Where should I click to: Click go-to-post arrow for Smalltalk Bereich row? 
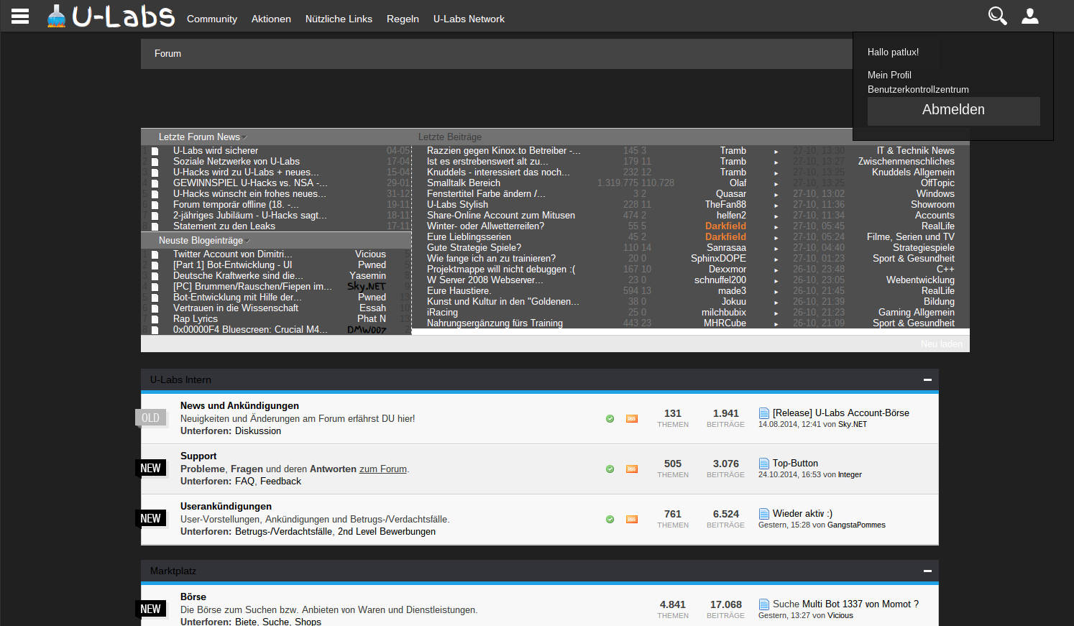776,183
